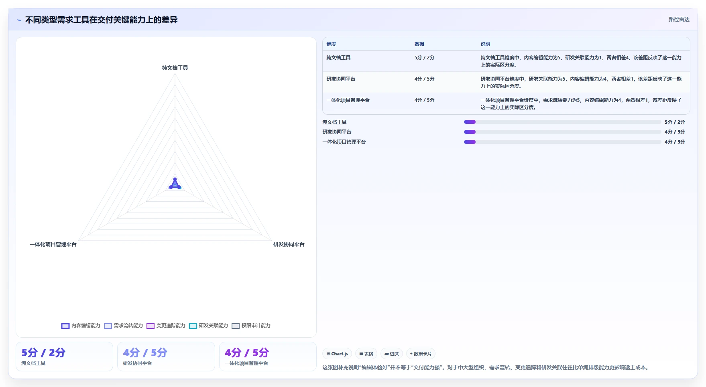Click the 5分 / 2分 table data cell
This screenshot has width=706, height=387.
(424, 58)
